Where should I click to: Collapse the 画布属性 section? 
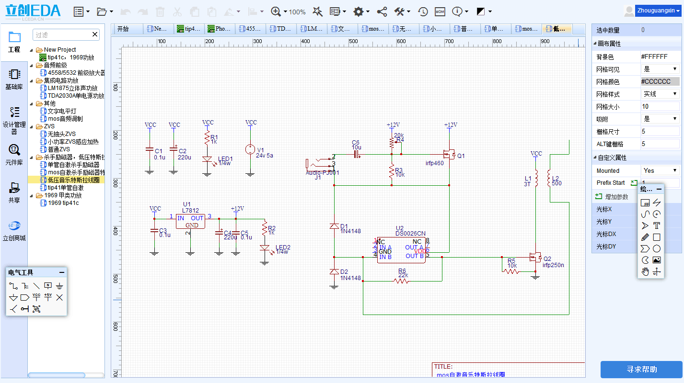coord(594,44)
